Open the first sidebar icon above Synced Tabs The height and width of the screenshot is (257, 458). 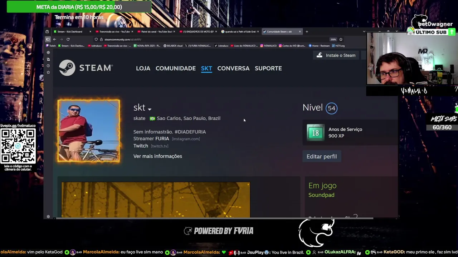[x=48, y=52]
